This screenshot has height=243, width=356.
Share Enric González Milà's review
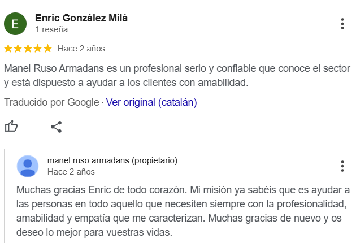pos(56,127)
